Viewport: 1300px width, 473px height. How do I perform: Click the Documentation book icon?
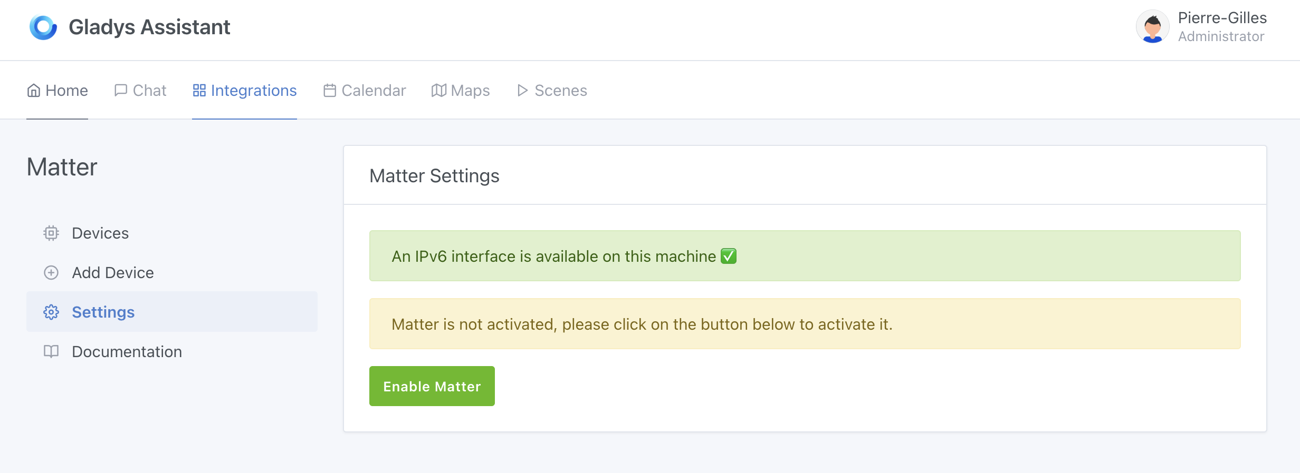51,351
